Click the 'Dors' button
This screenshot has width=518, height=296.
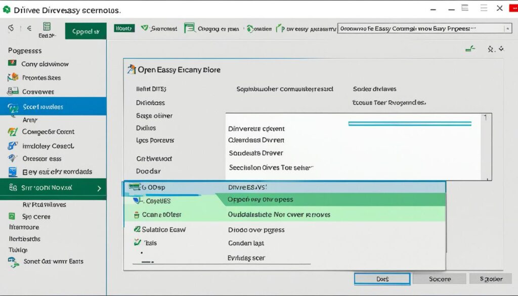tap(382, 279)
